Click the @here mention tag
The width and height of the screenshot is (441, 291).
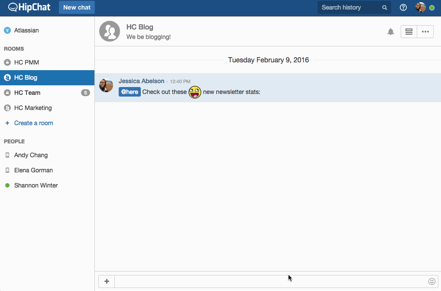click(x=130, y=92)
